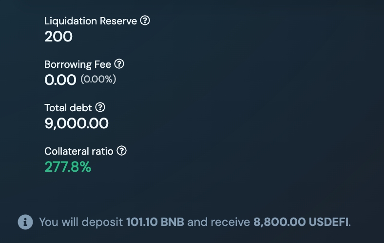Click the green 277.8% collateral ratio

(68, 167)
